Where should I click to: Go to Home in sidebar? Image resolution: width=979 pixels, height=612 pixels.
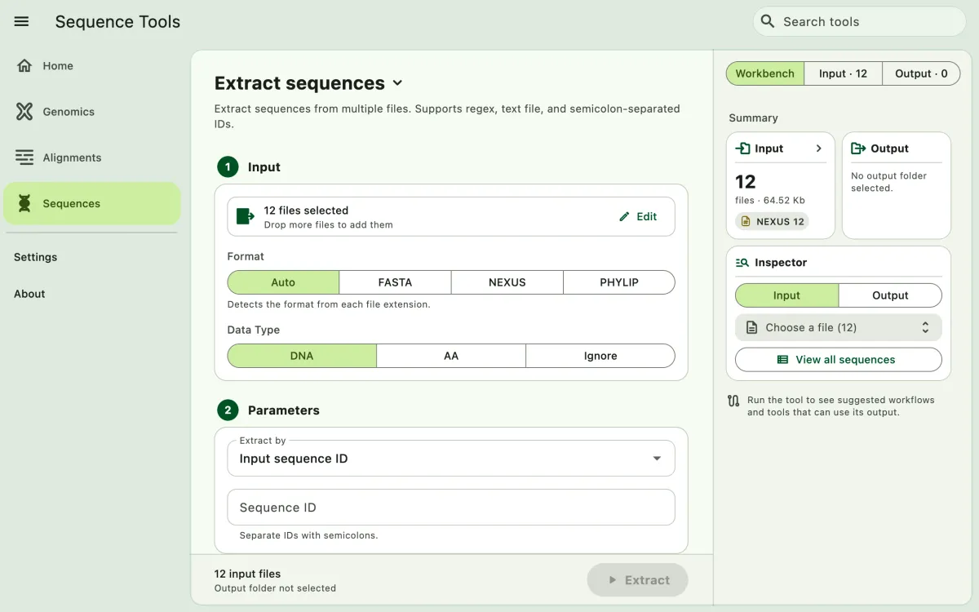(x=91, y=66)
